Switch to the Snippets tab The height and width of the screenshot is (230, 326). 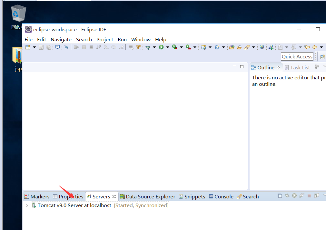pyautogui.click(x=192, y=196)
